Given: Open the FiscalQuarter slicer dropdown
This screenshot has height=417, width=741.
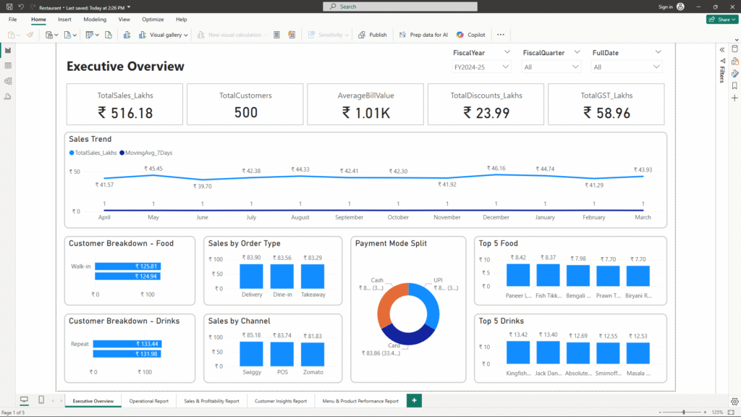Looking at the screenshot, I should coord(551,67).
